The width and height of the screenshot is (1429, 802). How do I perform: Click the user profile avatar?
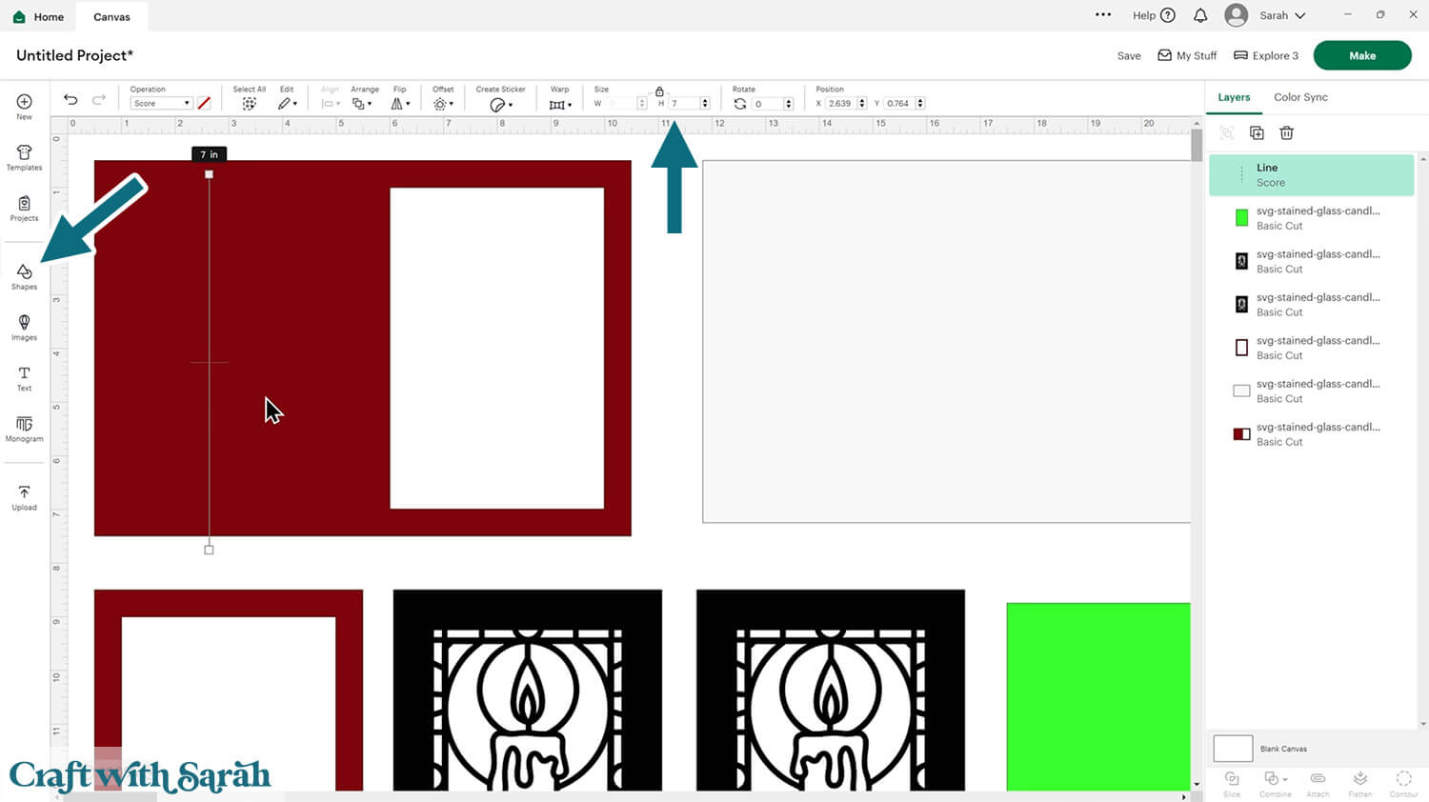click(1236, 15)
